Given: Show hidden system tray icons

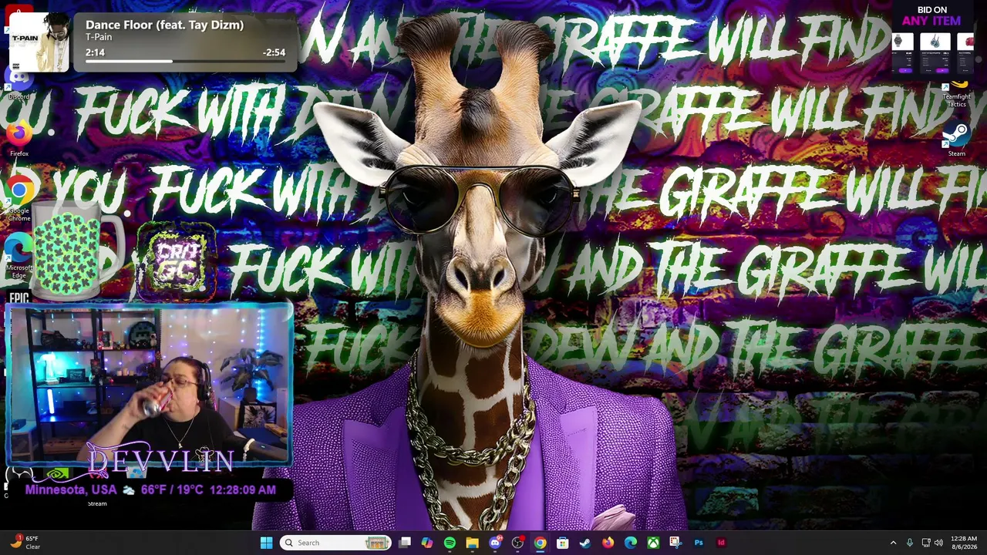Looking at the screenshot, I should pos(893,543).
